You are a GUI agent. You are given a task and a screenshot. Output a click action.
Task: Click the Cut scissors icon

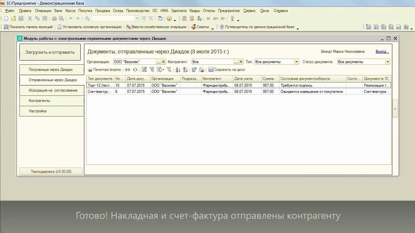[30, 18]
